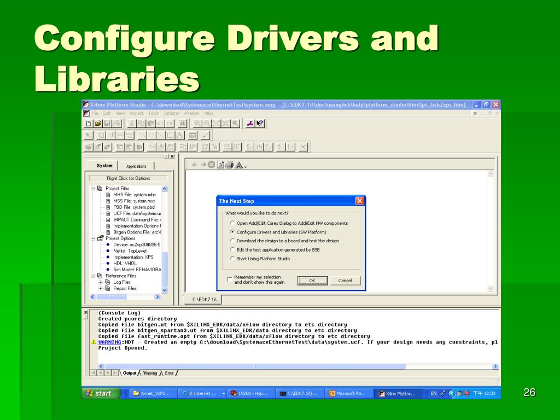Open a project with the folder icon
This screenshot has width=560, height=420.
[98, 124]
